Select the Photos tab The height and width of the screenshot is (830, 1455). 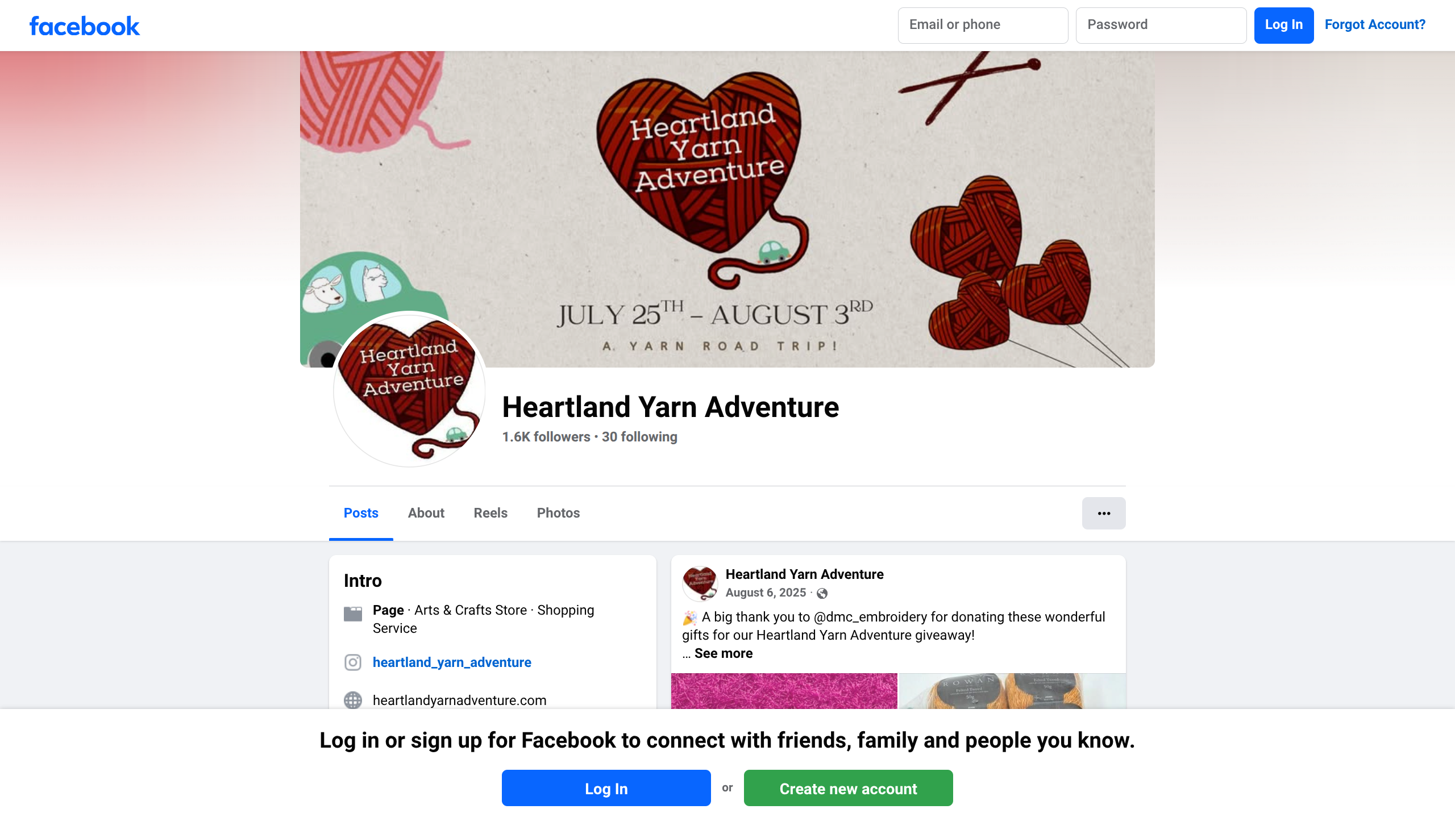point(558,513)
